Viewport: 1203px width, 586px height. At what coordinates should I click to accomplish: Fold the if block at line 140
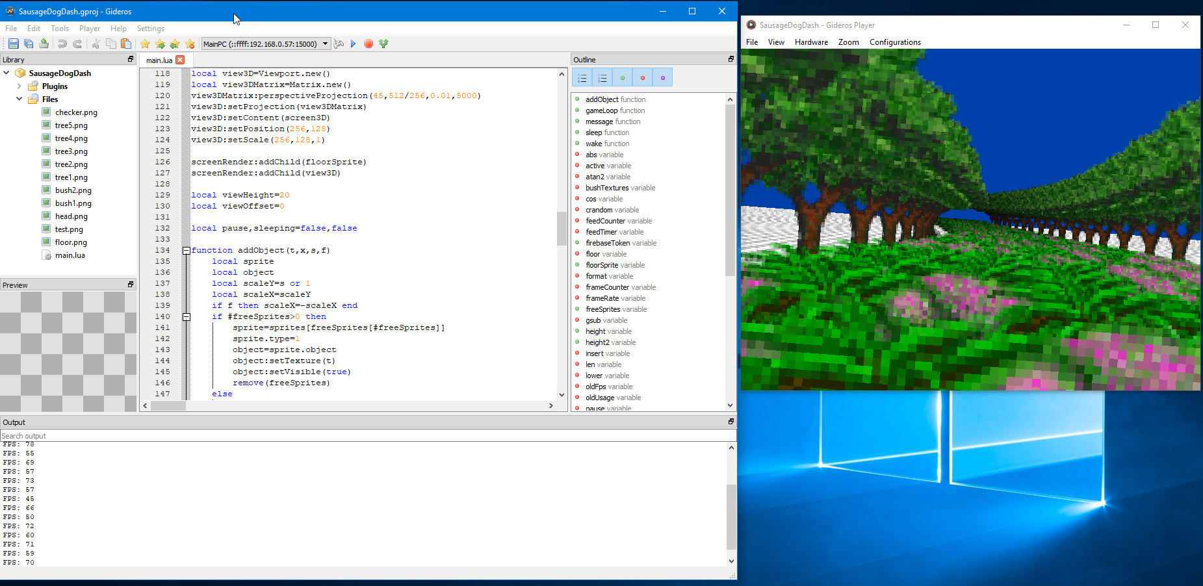coord(187,316)
